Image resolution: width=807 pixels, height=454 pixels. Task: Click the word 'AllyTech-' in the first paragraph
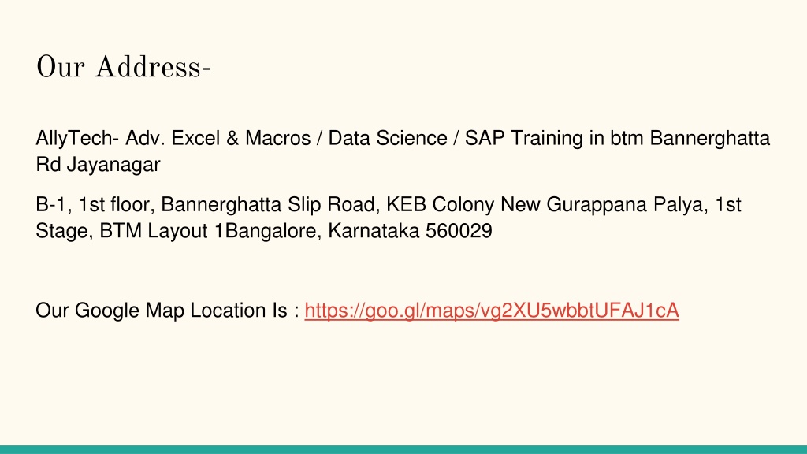tap(77, 139)
